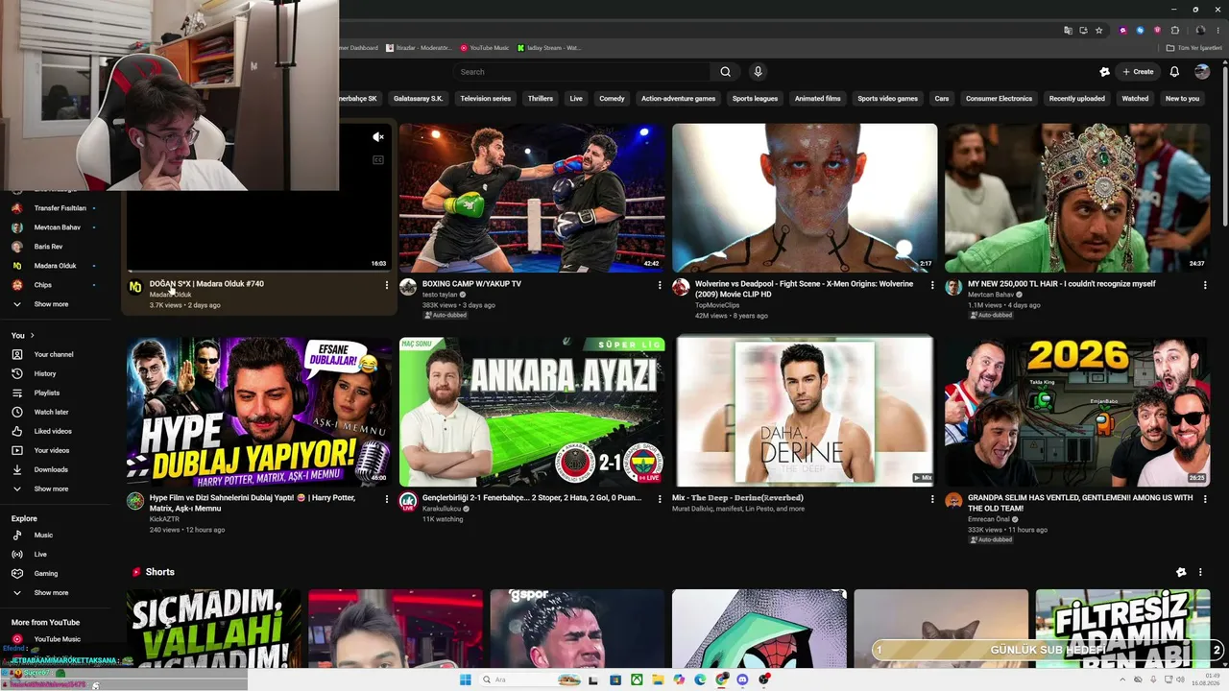Screen dimensions: 1229x691
Task: Open Transfer Fısıltıları subscription channel
Action: click(x=58, y=208)
